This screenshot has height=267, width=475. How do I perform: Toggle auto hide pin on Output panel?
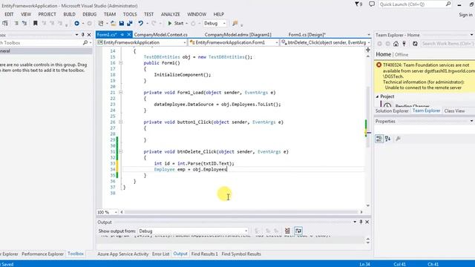pyautogui.click(x=361, y=222)
